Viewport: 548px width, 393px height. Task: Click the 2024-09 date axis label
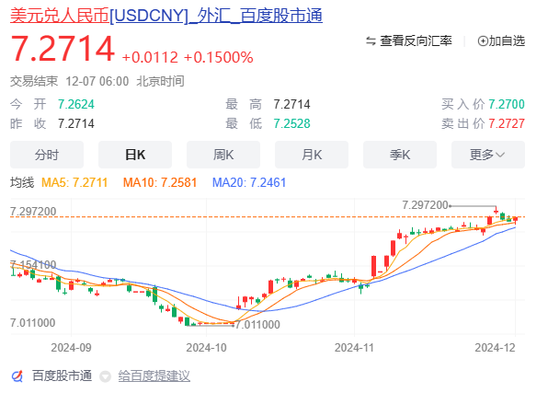tap(71, 348)
